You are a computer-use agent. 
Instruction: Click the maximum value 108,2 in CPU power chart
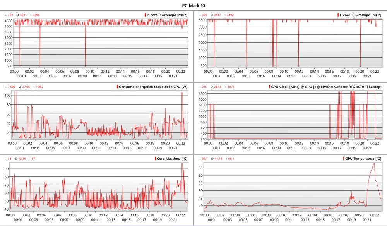point(38,87)
